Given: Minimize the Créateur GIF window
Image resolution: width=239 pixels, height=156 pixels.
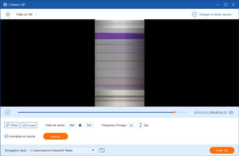Looking at the screenshot, I should [218, 4].
